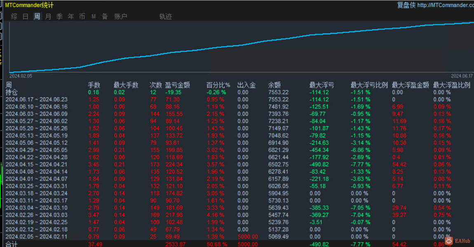Open the 轨迹 trajectory tab
Image resolution: width=474 pixels, height=247 pixels.
click(166, 16)
